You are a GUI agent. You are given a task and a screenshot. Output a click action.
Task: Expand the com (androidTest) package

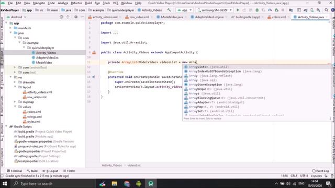[15, 67]
